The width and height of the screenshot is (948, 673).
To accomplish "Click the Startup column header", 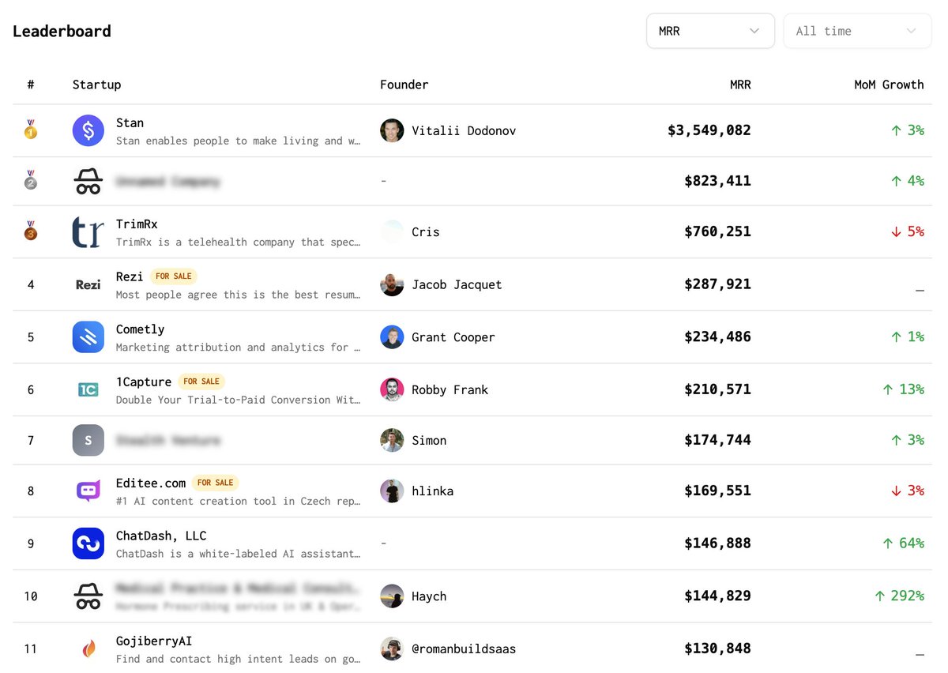I will pyautogui.click(x=96, y=85).
